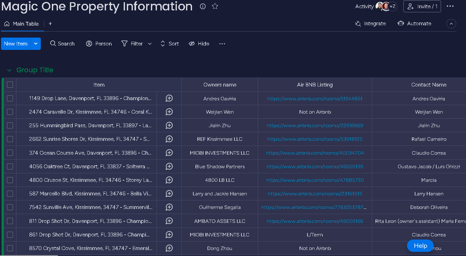The image size is (466, 256).
Task: Open conversation for 7542 Sunville Ave row
Action: point(169,207)
